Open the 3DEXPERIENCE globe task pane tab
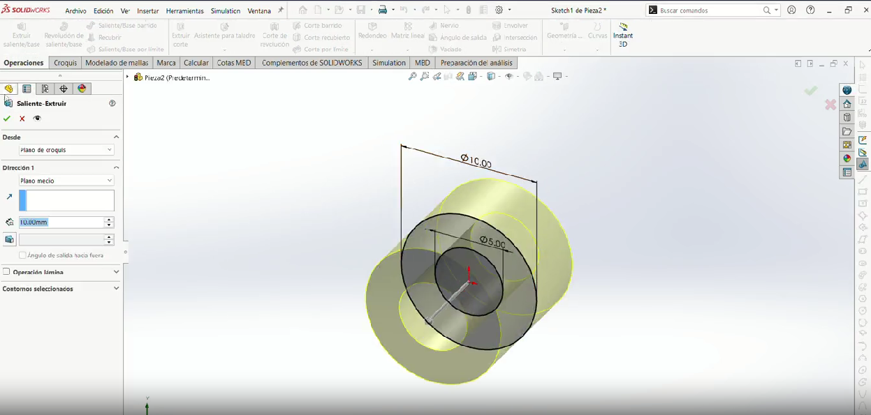871x415 pixels. coord(847,90)
